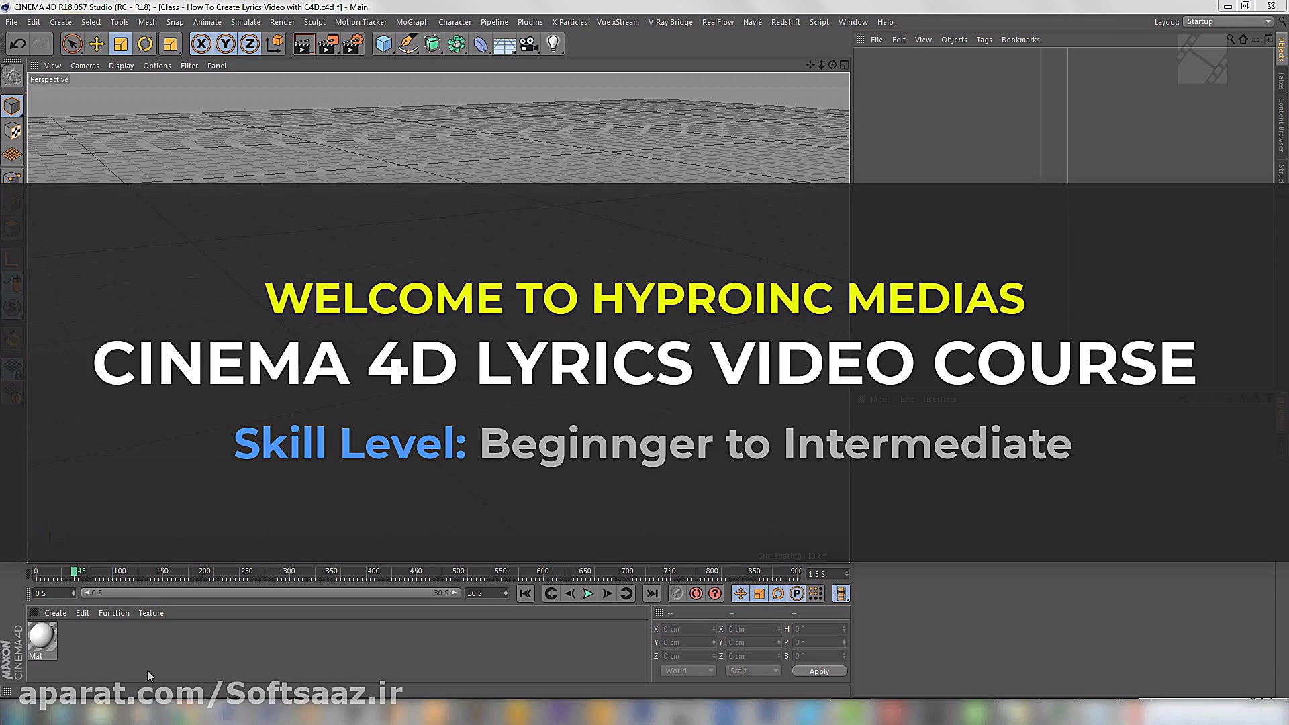Viewport: 1289px width, 725px height.
Task: Select the Rotate tool in toolbar
Action: click(145, 44)
